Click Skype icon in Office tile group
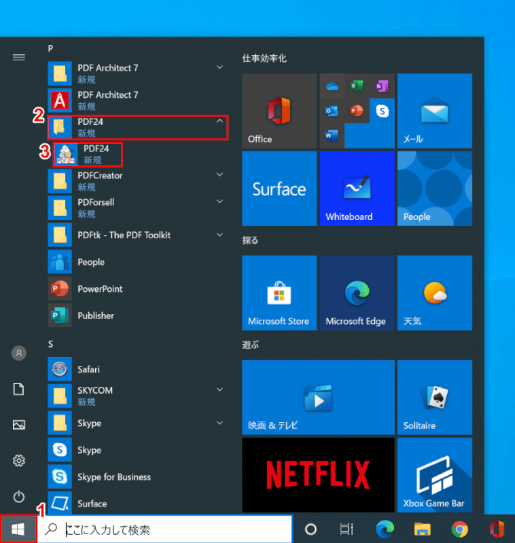 [382, 111]
